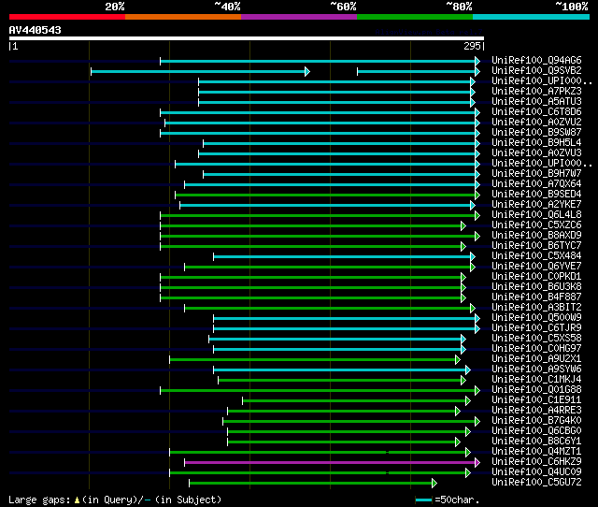598x507 pixels.
Task: Click the green alignment bar for C5GU72
Action: (310, 483)
